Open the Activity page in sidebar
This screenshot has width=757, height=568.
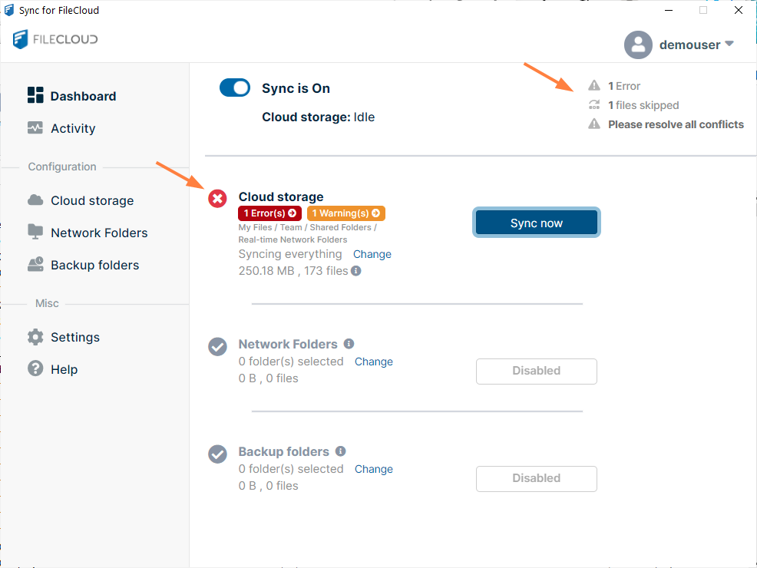pos(73,128)
